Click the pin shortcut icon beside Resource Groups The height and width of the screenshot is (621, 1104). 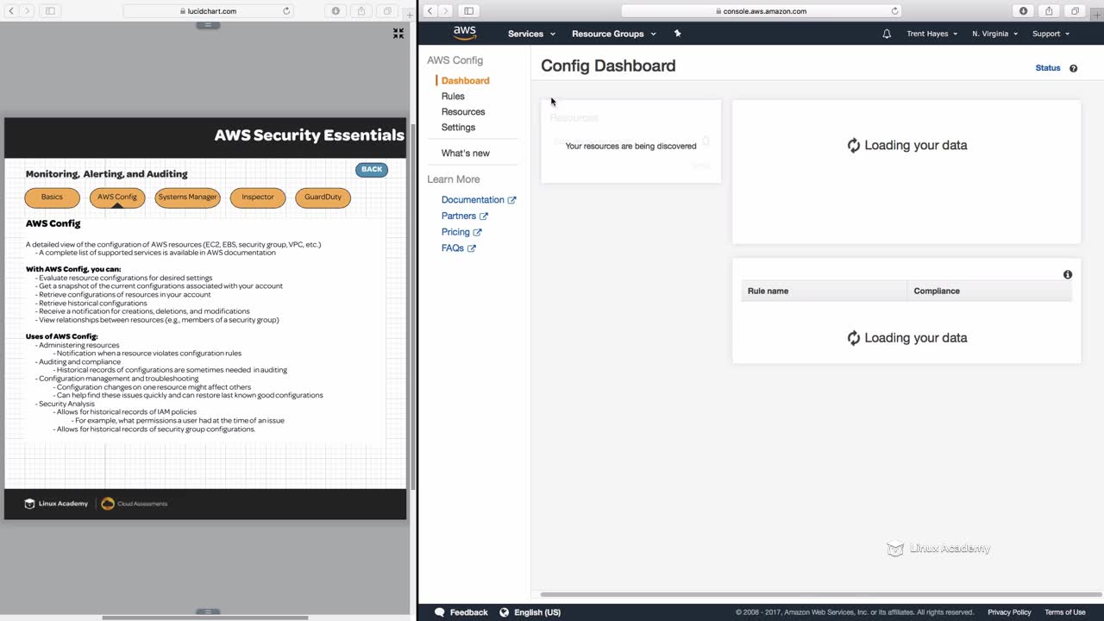click(677, 34)
